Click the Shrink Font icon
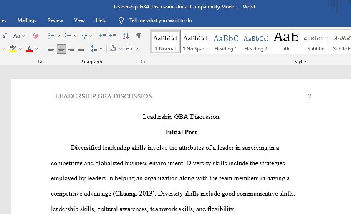Screen dimensions: 351x214 (x=4, y=36)
